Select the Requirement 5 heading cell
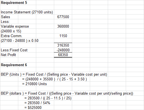Image resolution: width=144 pixels, height=110 pixels. (14, 3)
